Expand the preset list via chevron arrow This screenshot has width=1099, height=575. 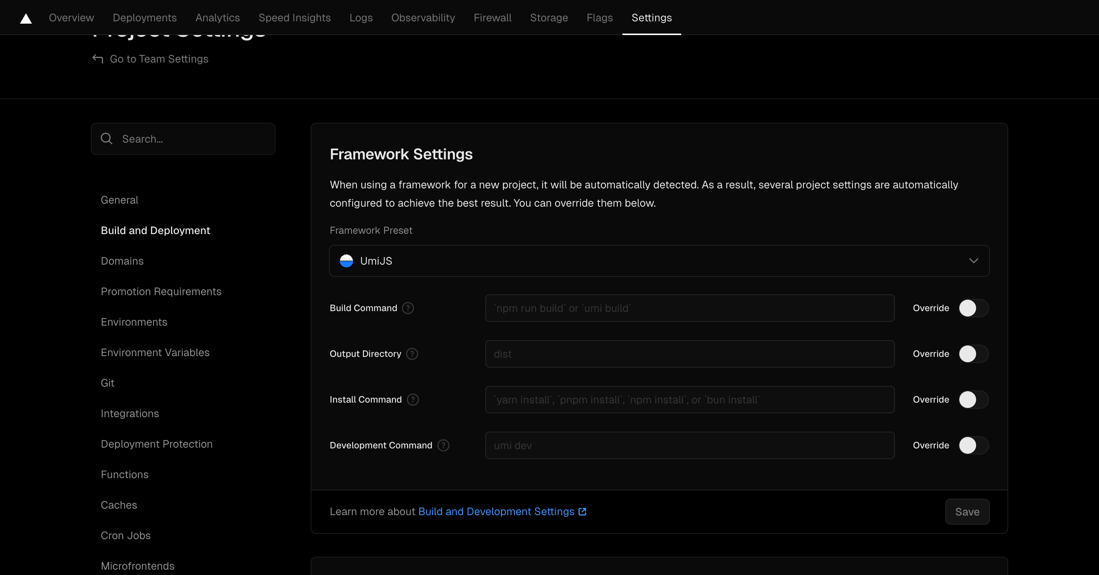[x=973, y=261]
